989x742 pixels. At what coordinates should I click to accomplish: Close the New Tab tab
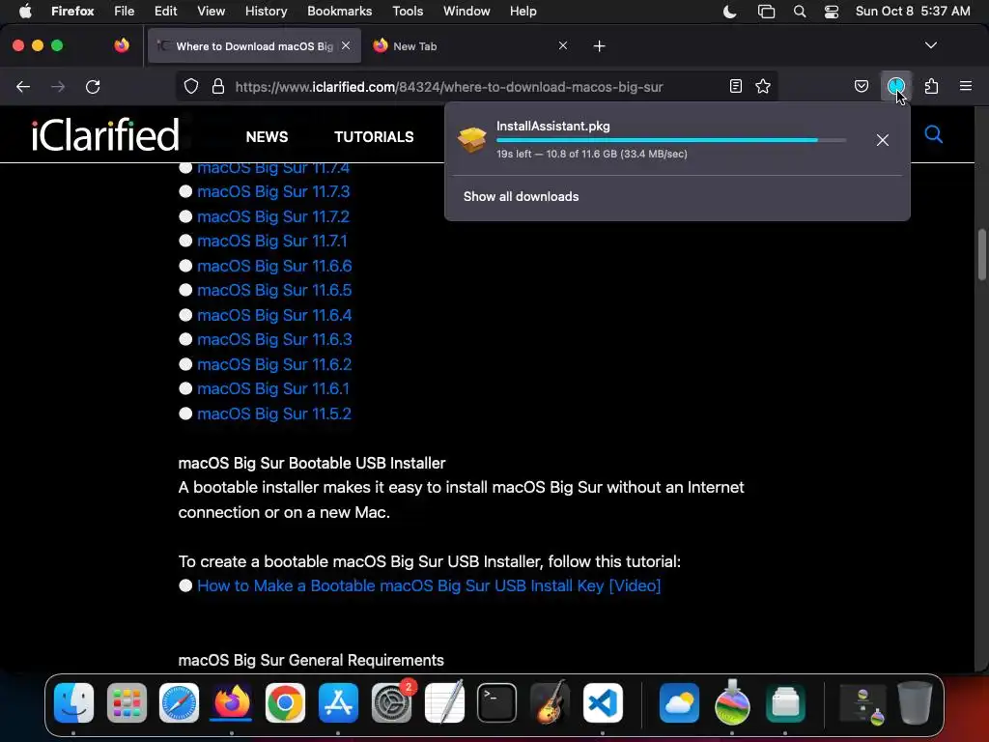click(x=563, y=46)
